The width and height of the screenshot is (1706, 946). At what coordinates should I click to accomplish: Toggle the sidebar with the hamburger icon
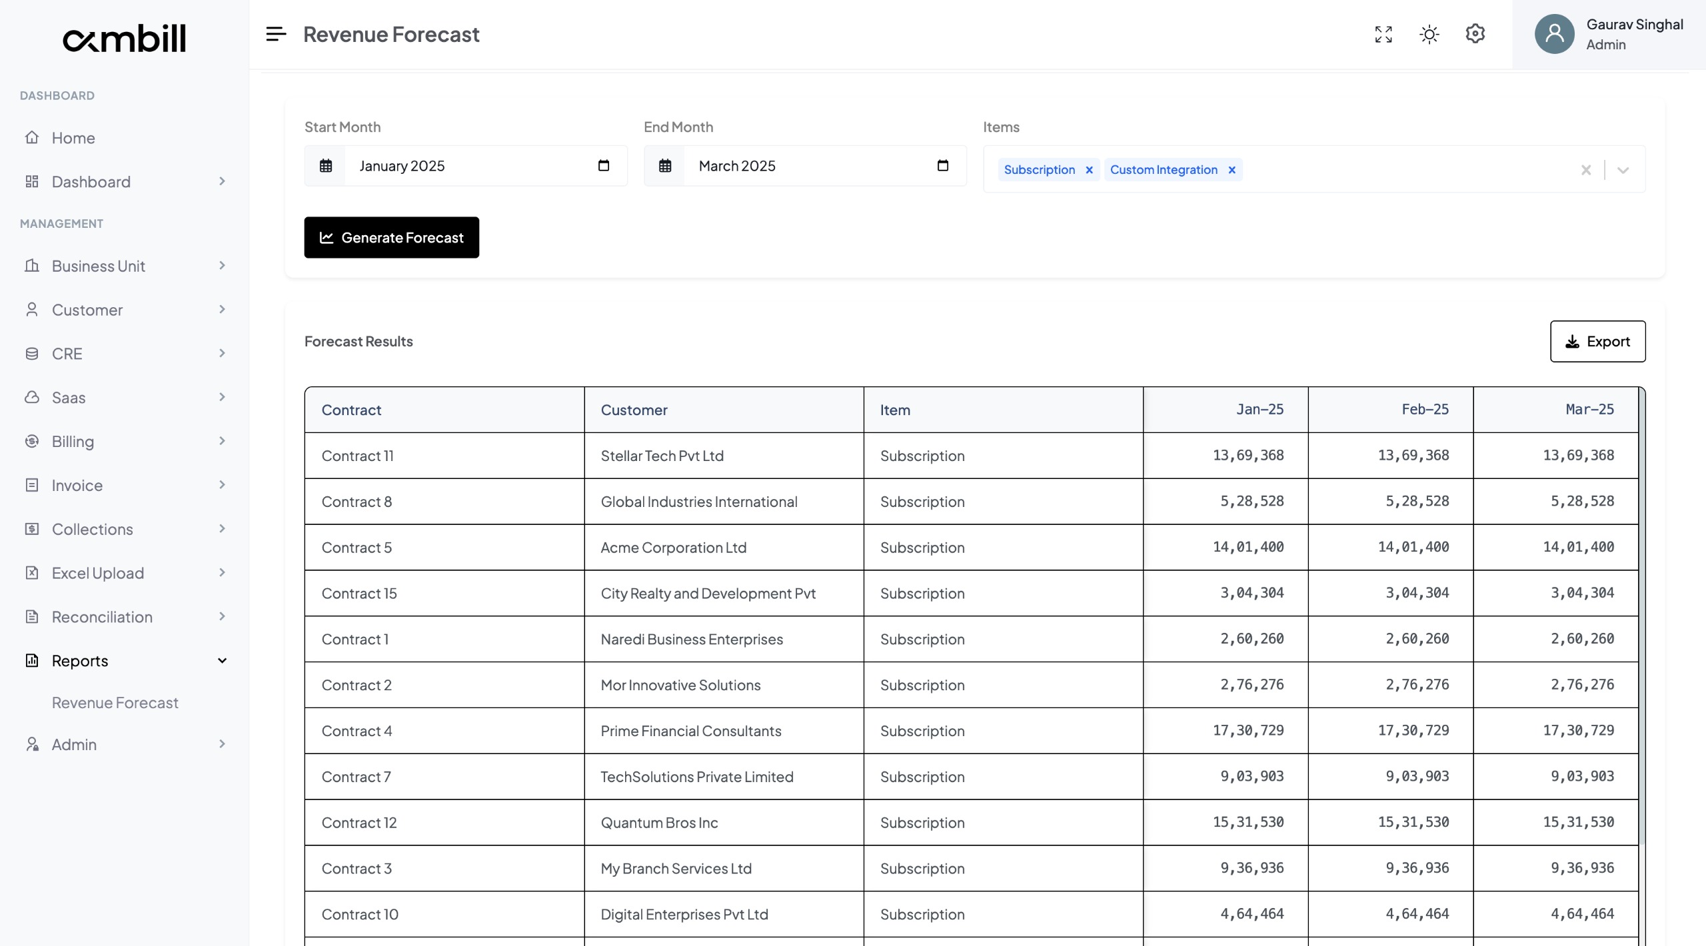pos(275,34)
